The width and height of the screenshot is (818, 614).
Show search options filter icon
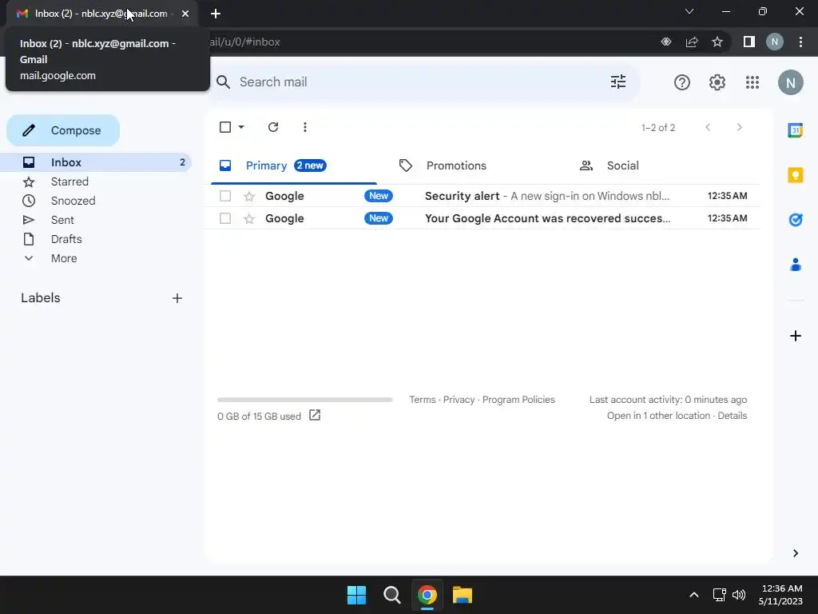tap(618, 82)
